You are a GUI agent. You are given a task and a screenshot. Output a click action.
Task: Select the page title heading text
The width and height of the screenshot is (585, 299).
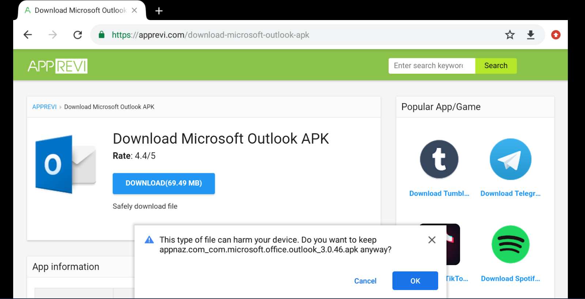(x=221, y=139)
